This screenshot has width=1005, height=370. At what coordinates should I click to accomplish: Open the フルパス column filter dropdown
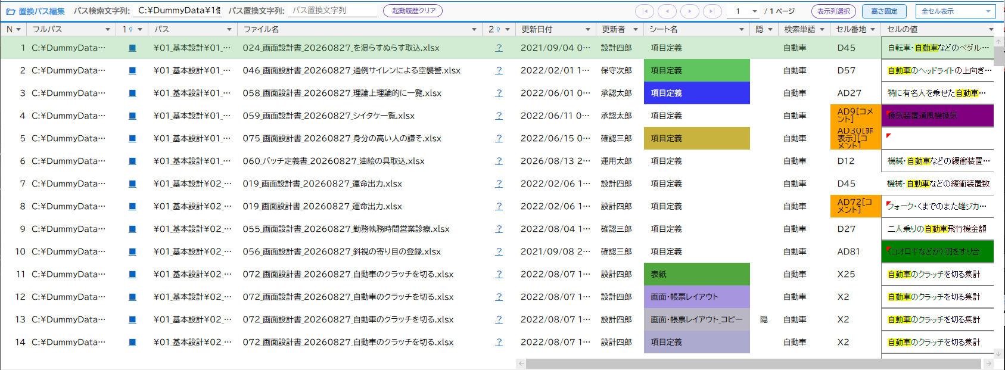(108, 29)
